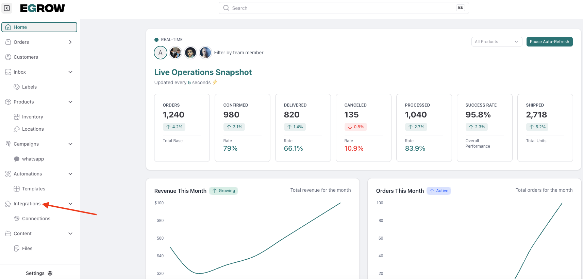Click the whatsapp chat bubble icon
Screen dimensions: 583x279
(16, 159)
